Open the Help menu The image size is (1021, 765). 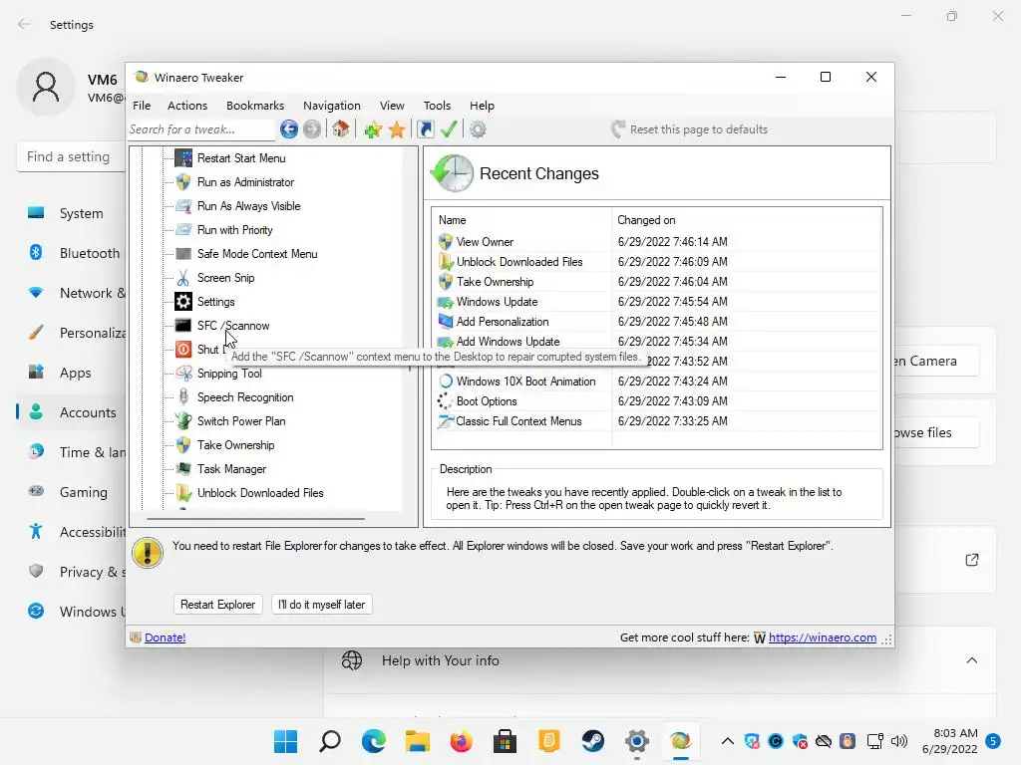(482, 106)
